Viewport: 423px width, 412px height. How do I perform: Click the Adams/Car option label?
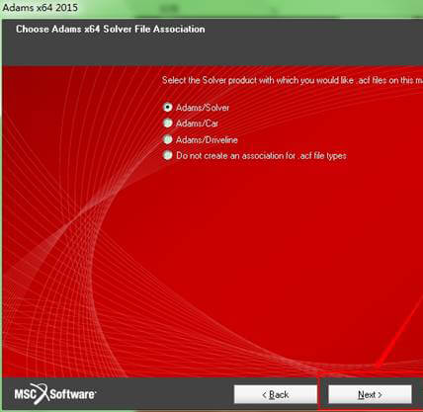click(197, 124)
